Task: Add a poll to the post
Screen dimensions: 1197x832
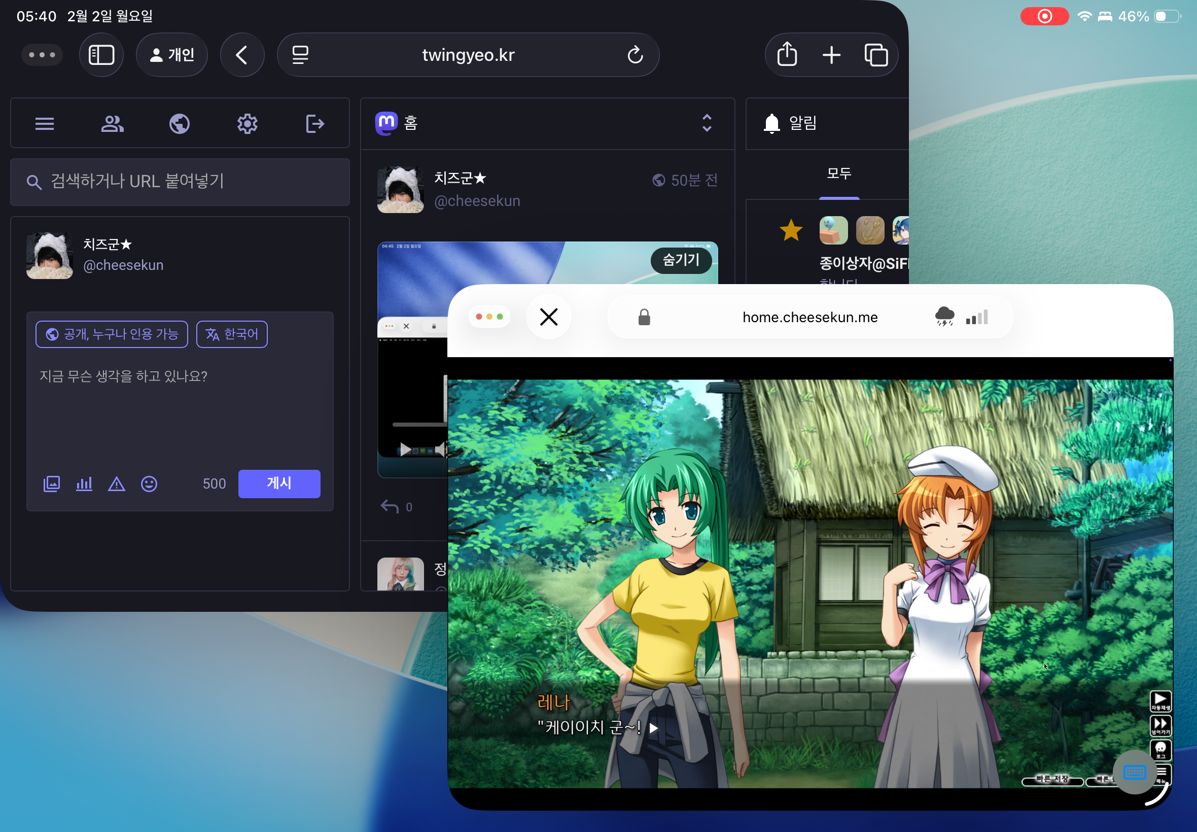Action: click(x=84, y=484)
